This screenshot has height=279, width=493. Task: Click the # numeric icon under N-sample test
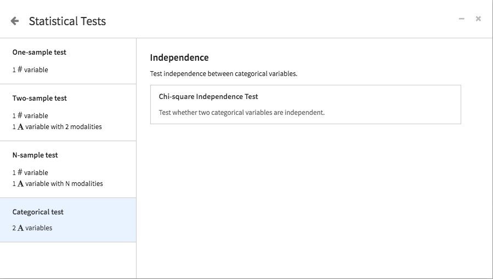point(20,172)
